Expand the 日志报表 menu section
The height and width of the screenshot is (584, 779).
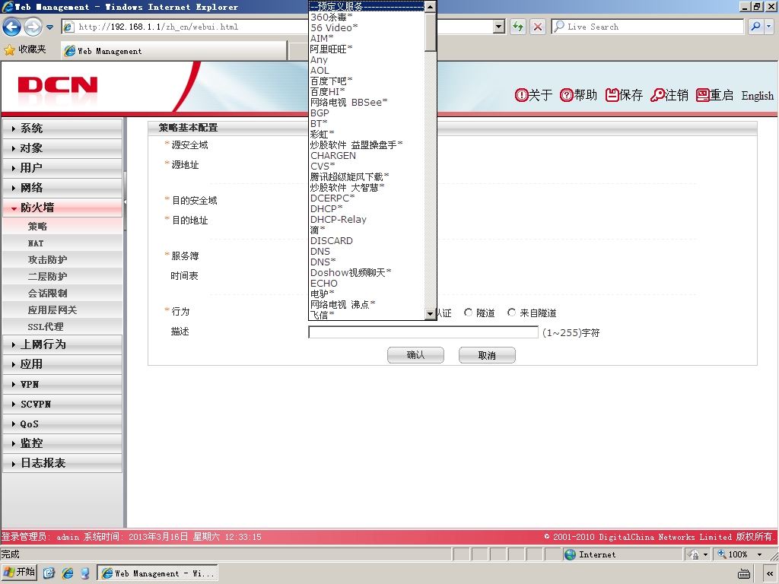pyautogui.click(x=62, y=463)
